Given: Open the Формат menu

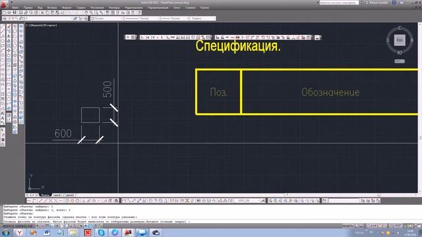Looking at the screenshot, I should point(67,7).
